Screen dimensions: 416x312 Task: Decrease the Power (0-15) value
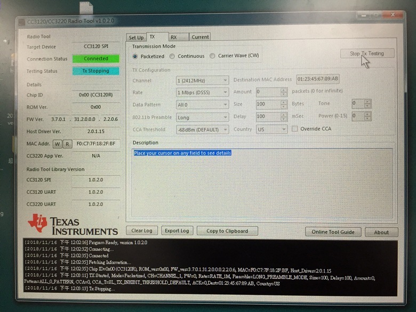(367, 118)
